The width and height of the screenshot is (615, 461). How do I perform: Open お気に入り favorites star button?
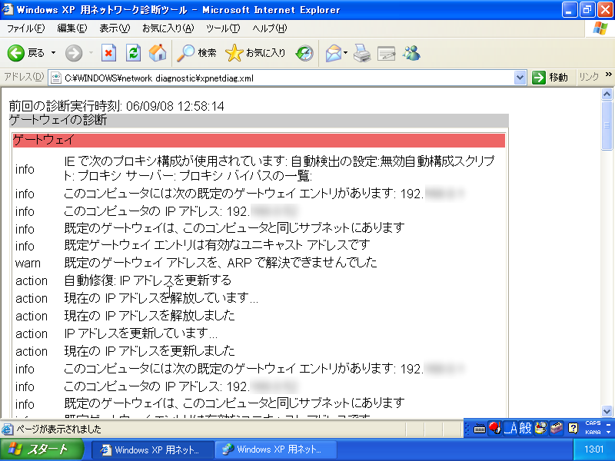tap(256, 53)
